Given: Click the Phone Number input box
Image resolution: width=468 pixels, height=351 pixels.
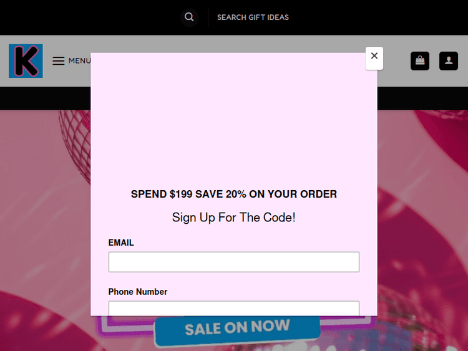Looking at the screenshot, I should [234, 309].
